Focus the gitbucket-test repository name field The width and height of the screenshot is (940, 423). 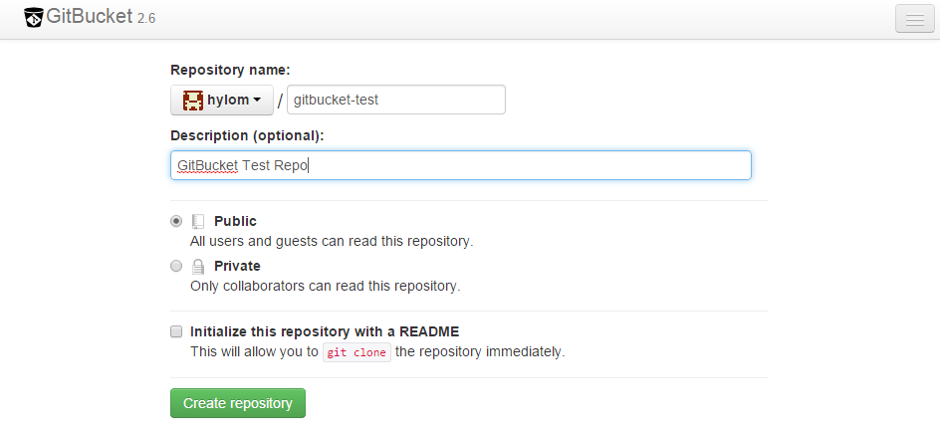coord(395,100)
